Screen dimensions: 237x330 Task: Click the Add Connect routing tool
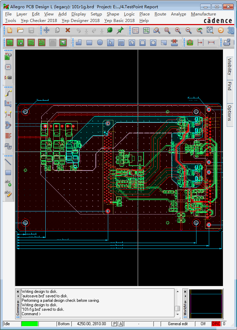click(x=8, y=93)
